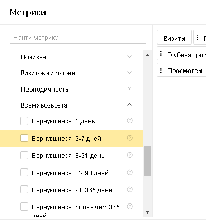Click the scroll down arrow of metrics list
The height and width of the screenshot is (222, 206).
[147, 212]
